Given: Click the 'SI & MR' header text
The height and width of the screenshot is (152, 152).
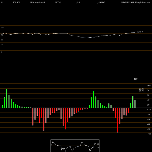Looking at the screenshot, I should click(x=16, y=2).
